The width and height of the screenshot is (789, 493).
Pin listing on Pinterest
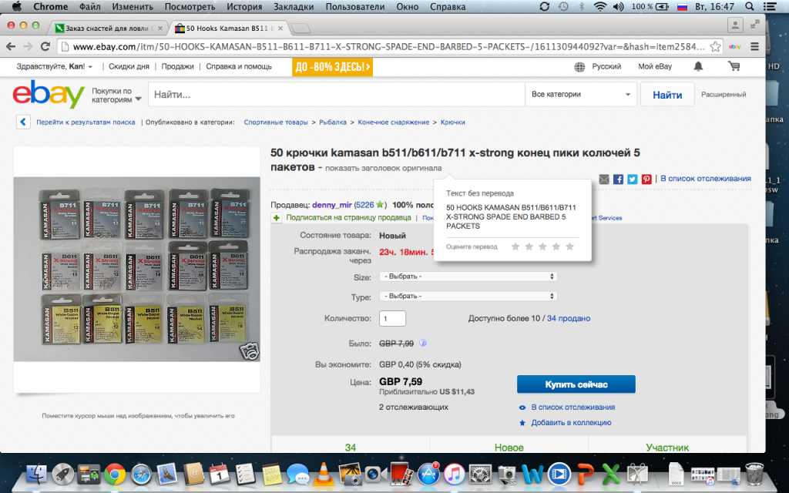(646, 179)
